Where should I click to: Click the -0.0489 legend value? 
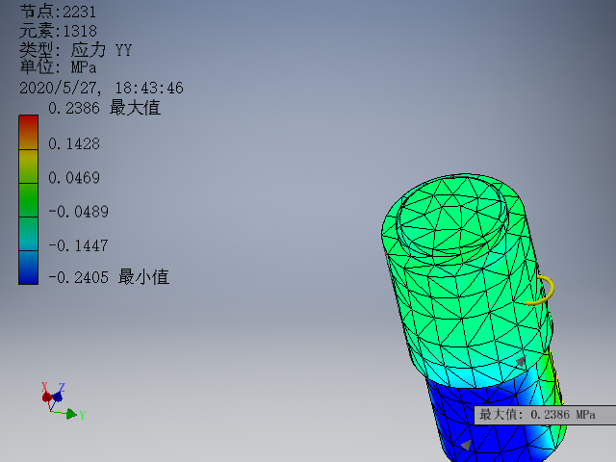78,212
